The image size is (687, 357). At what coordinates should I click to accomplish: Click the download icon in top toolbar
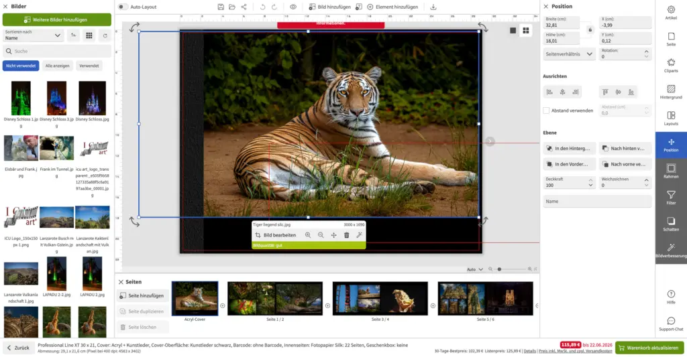(x=433, y=7)
